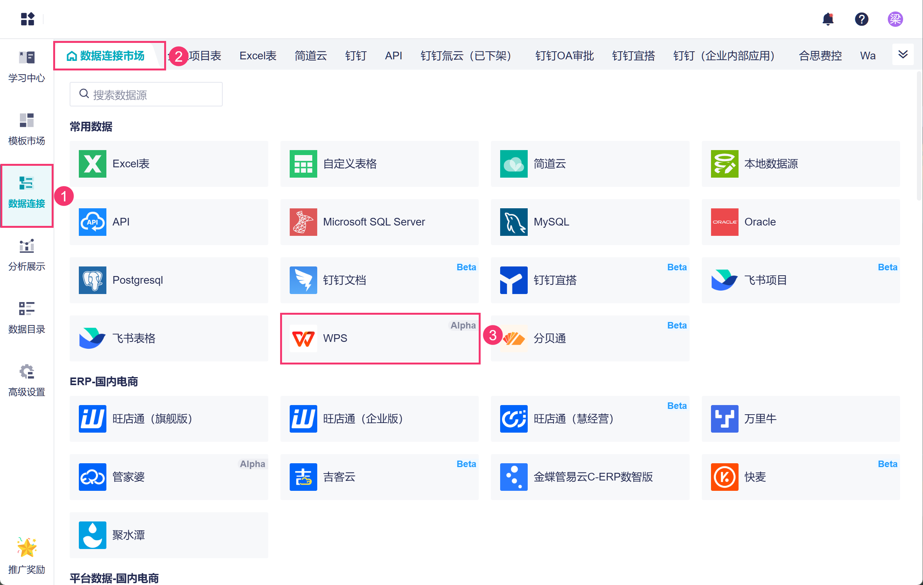Select the 简道云 tab

coord(310,56)
